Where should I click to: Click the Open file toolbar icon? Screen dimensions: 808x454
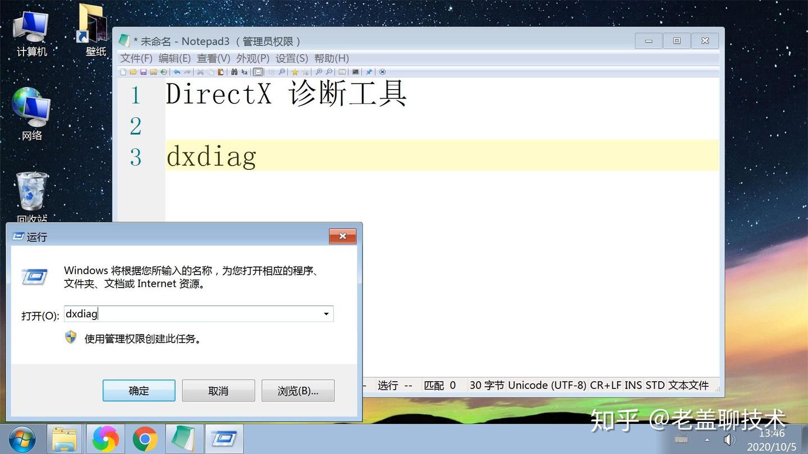(134, 72)
